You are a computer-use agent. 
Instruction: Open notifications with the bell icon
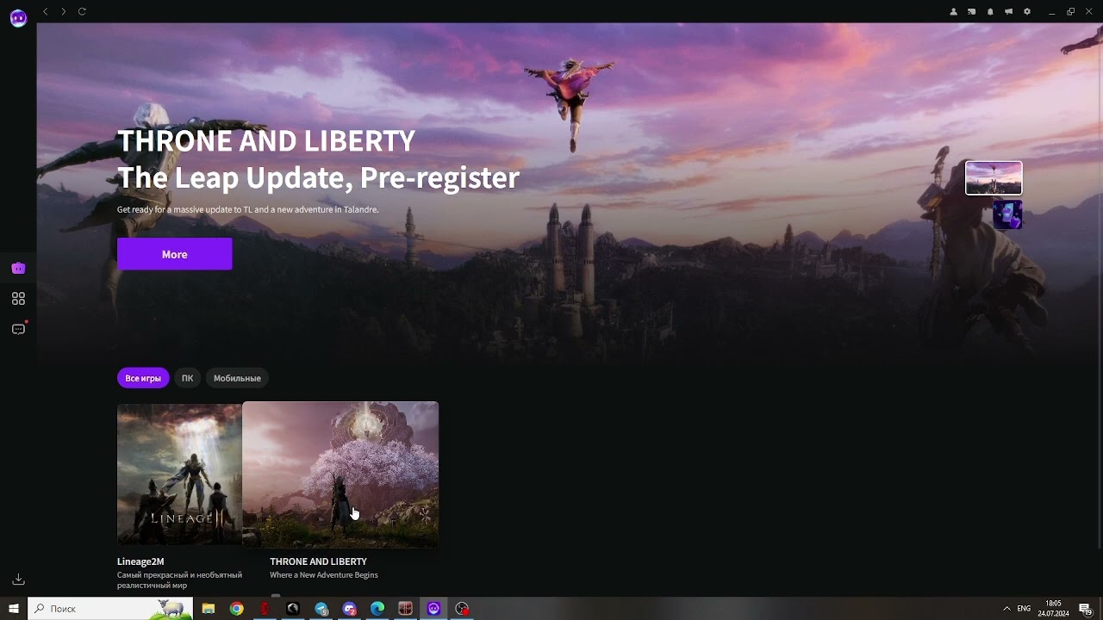click(990, 12)
